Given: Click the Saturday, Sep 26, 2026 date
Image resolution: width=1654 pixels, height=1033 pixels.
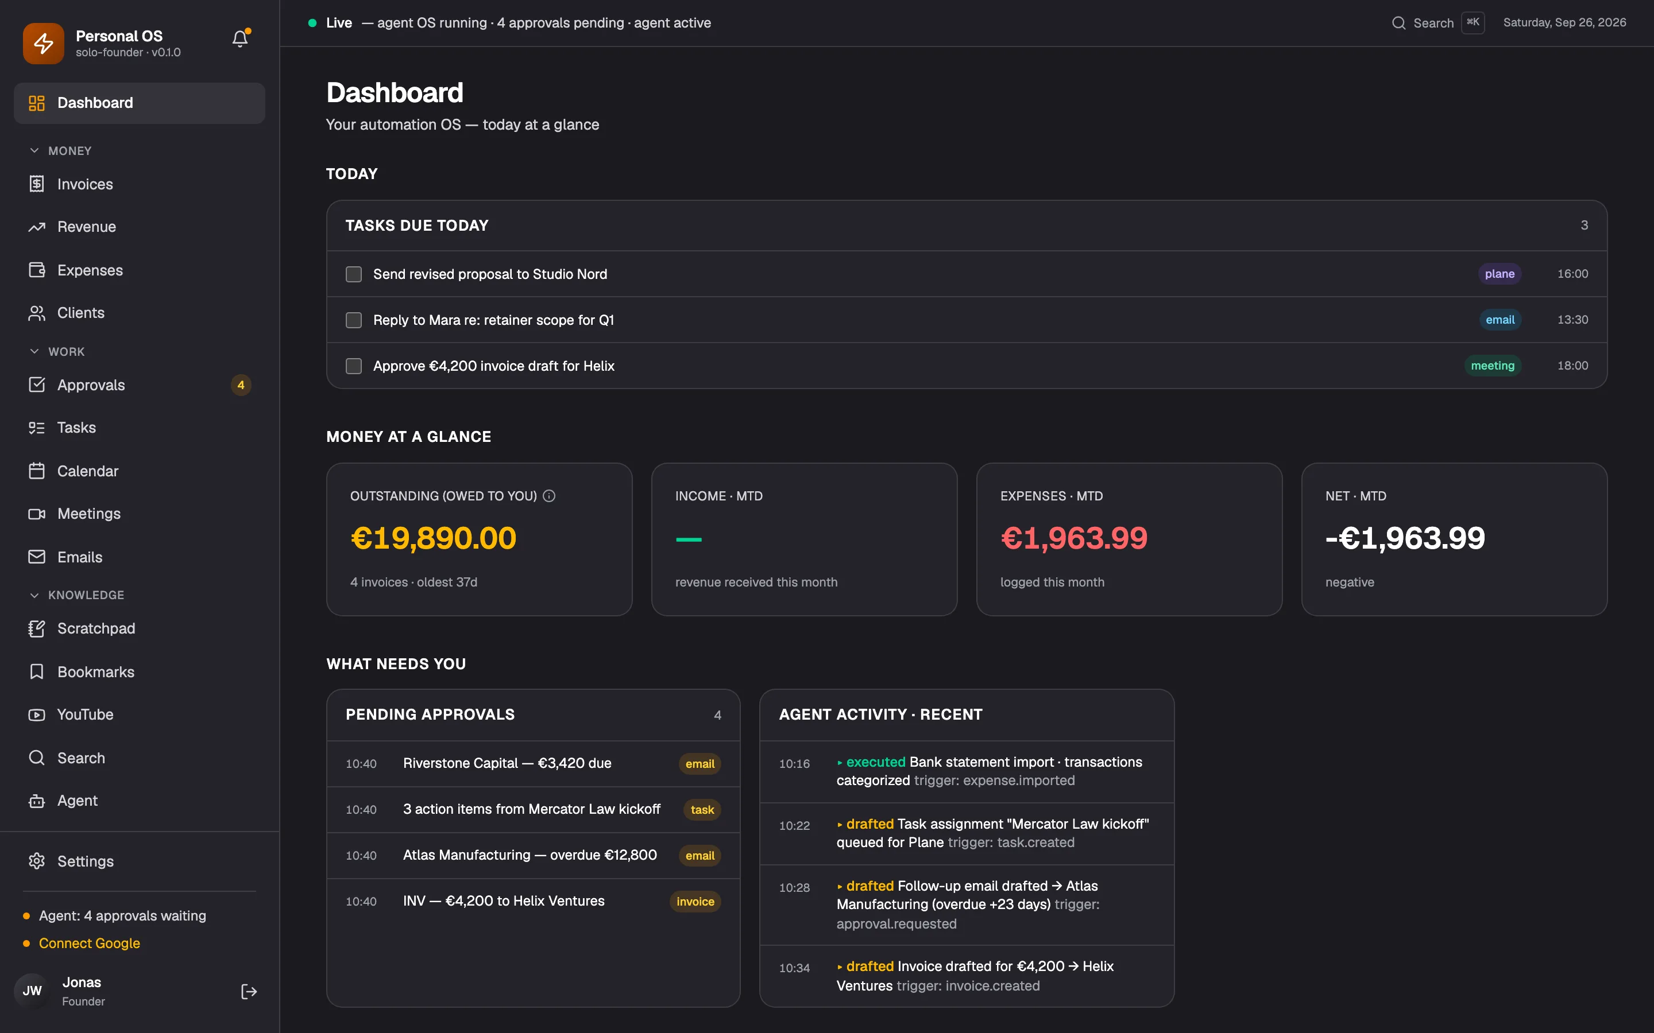Looking at the screenshot, I should pos(1564,22).
